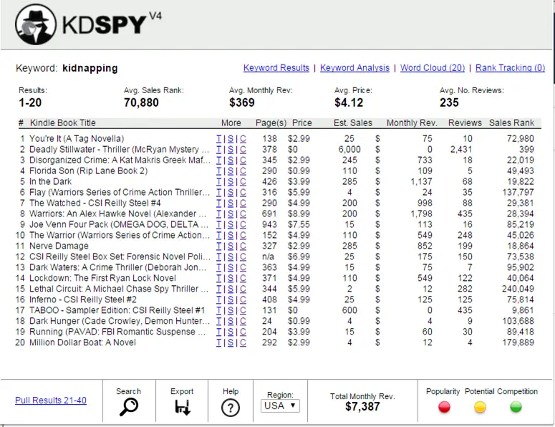Click Total Monthly Rev. $7,387 value
This screenshot has width=555, height=427.
(362, 407)
